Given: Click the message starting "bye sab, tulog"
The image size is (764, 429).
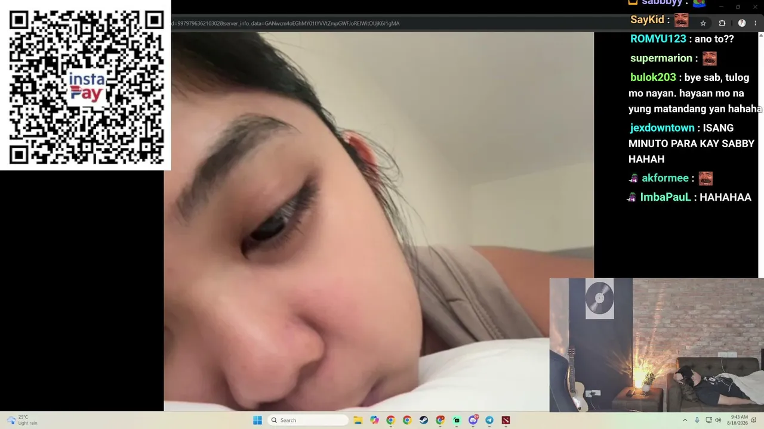Looking at the screenshot, I should [695, 93].
